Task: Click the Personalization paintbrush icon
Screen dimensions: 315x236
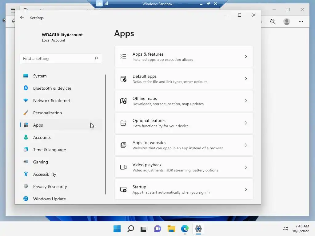Action: [x=26, y=112]
